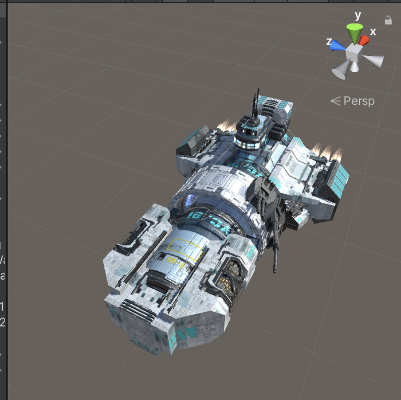Click the gray negative Z axis cone

(374, 61)
